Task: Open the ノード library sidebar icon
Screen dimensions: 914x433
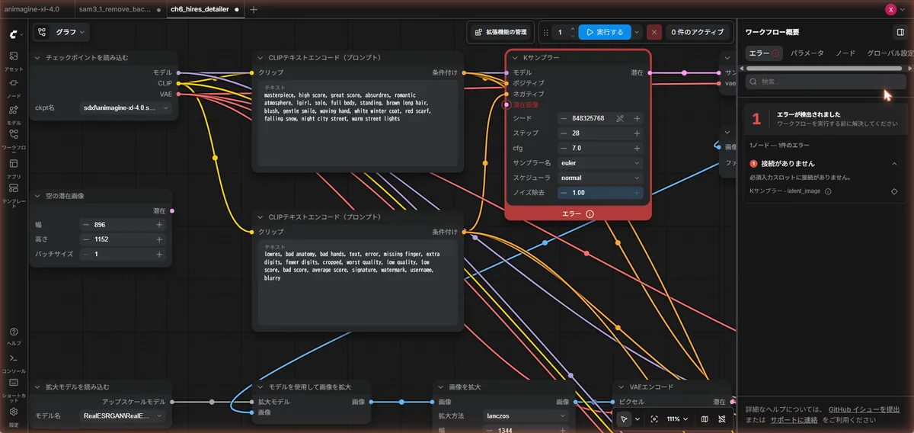Action: [x=14, y=87]
